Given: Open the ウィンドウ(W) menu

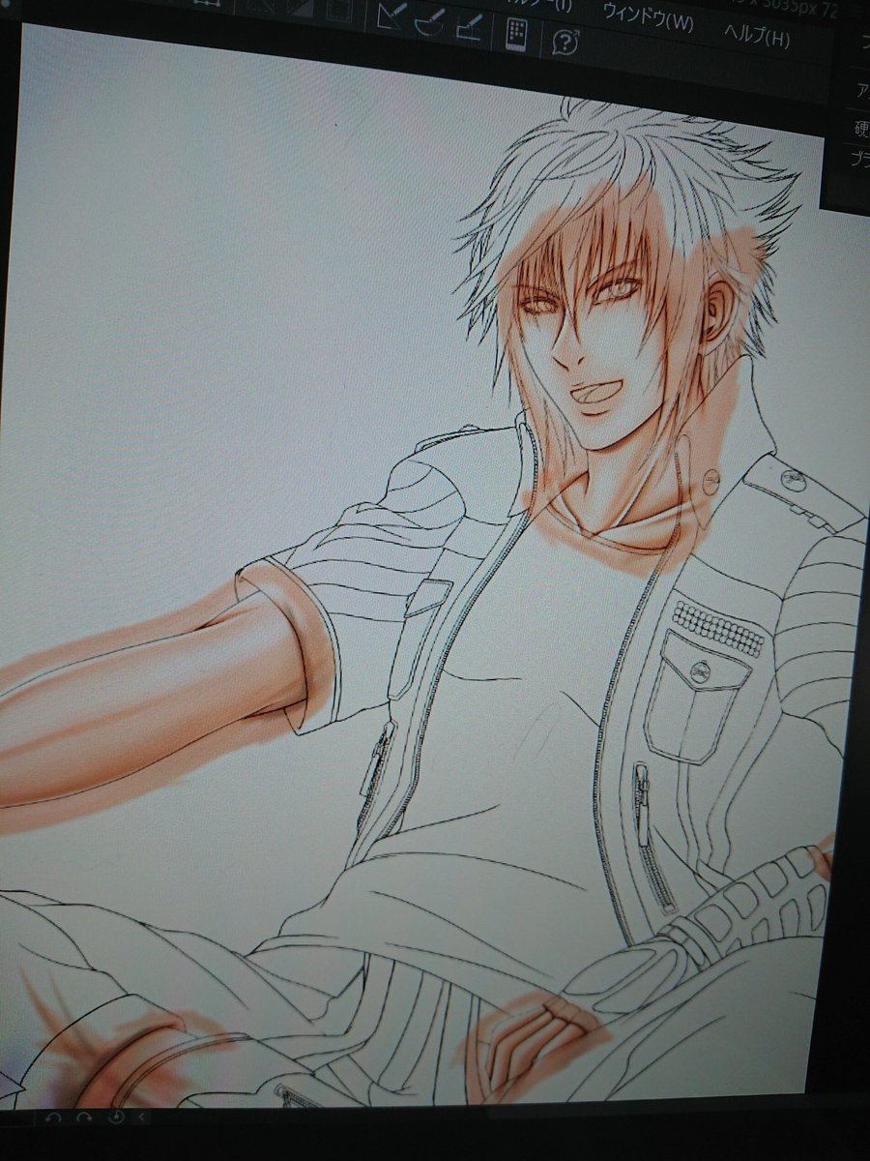Looking at the screenshot, I should pyautogui.click(x=647, y=16).
